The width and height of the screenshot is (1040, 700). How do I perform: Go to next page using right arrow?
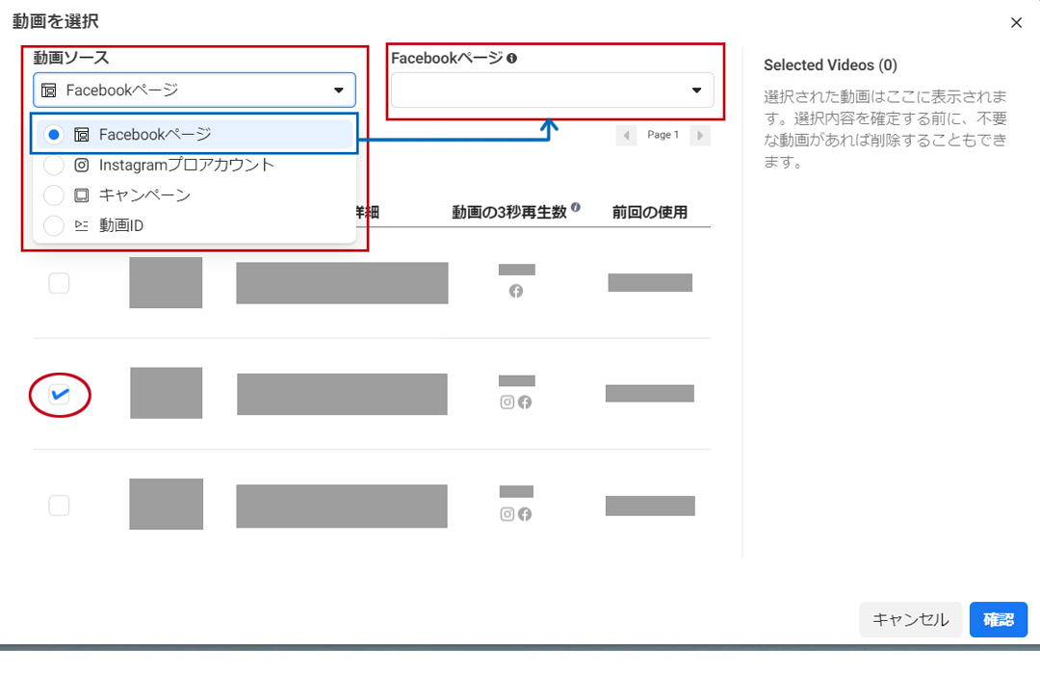(700, 136)
